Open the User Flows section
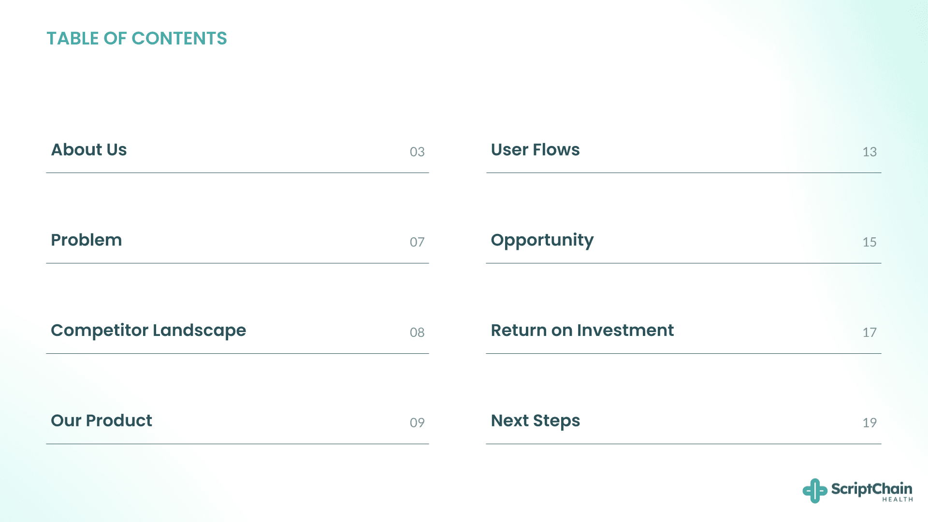This screenshot has height=522, width=928. pos(535,150)
